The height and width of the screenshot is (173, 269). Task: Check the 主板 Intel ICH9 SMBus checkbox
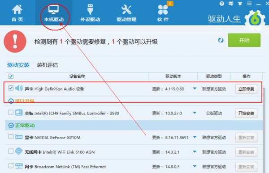tap(11, 112)
